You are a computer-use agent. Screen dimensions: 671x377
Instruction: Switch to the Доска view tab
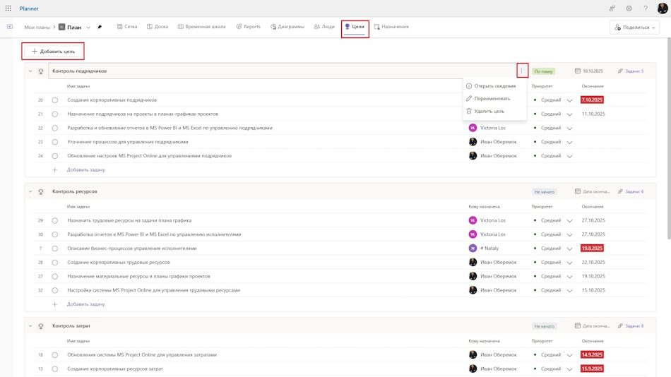click(158, 27)
